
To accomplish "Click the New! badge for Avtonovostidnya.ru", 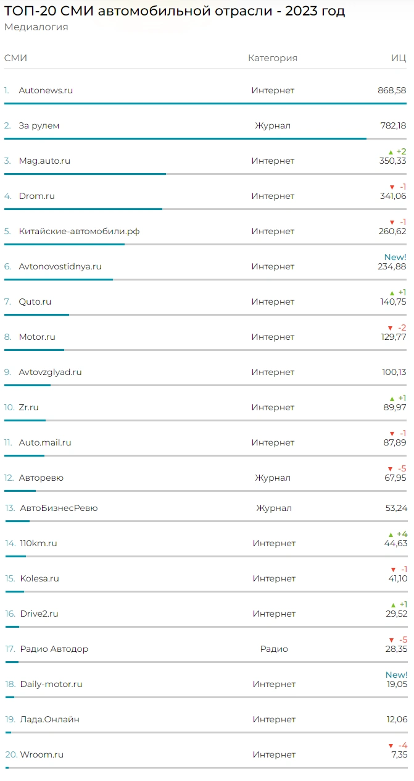I will pyautogui.click(x=395, y=257).
